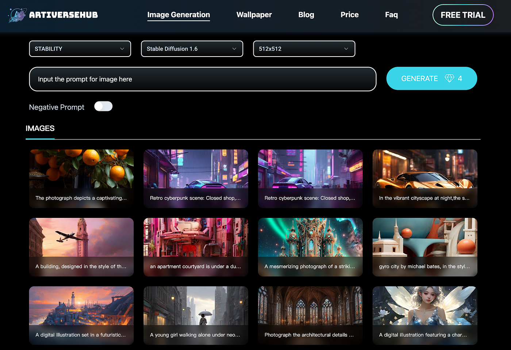Open the Blog page
This screenshot has width=511, height=350.
tap(306, 15)
